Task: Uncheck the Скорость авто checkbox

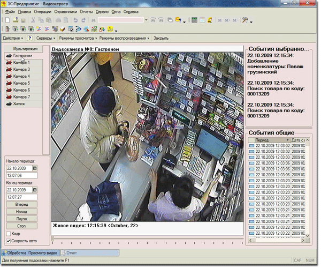Action: pyautogui.click(x=8, y=241)
